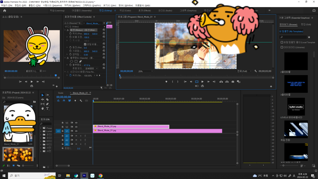Expand Presets folder in Effects panel
318x179 pixels.
41,128
